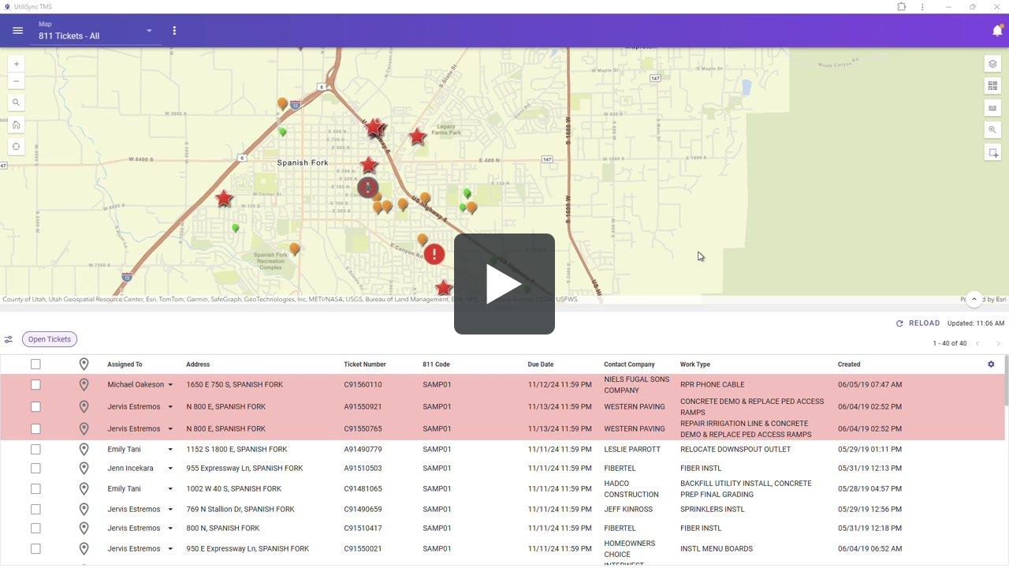Open the map layers panel

(992, 64)
